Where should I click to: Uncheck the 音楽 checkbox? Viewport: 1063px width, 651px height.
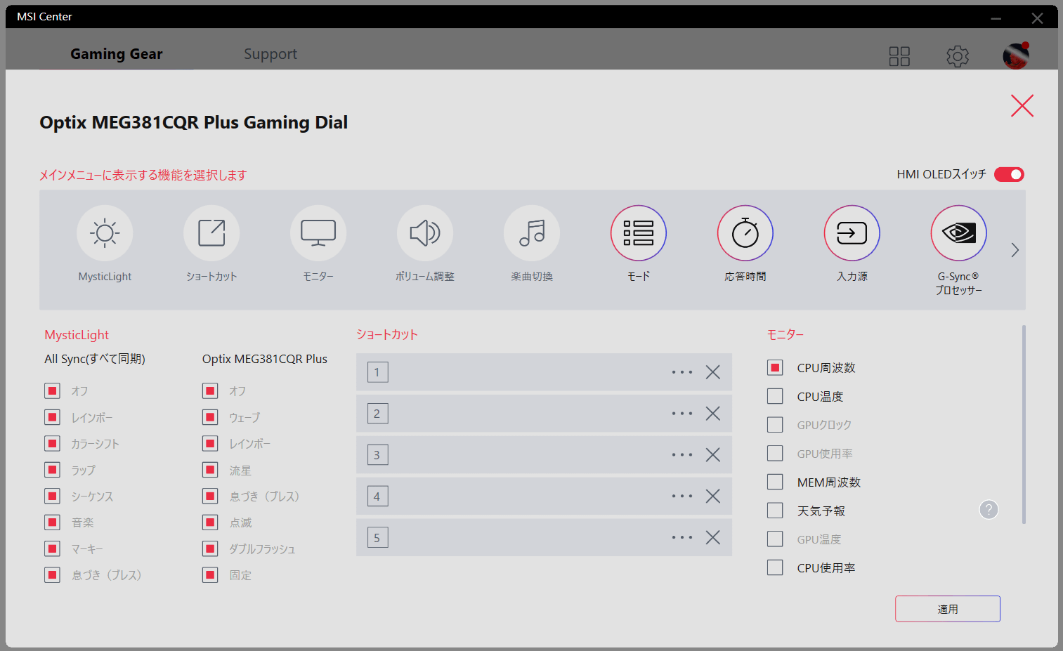click(52, 522)
